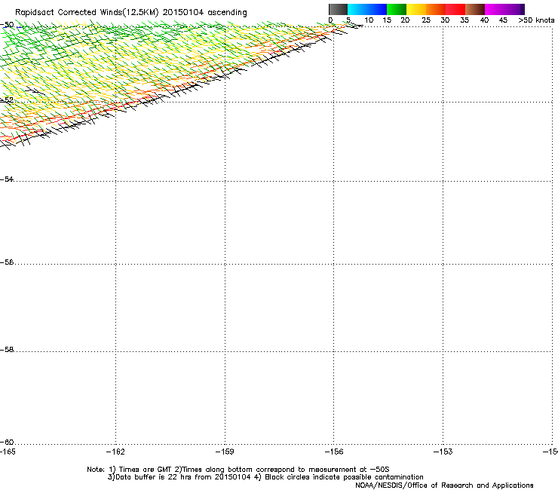This screenshot has width=558, height=490.
Task: Click the yellow 20-25 knots legend swatch
Action: click(x=416, y=9)
